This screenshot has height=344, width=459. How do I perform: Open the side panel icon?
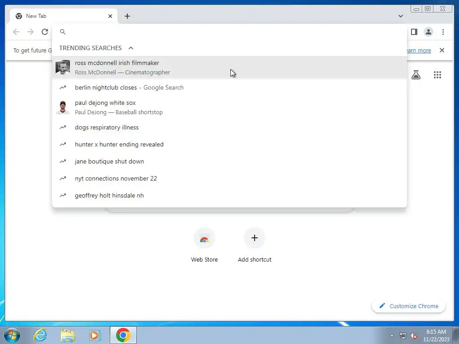[414, 32]
